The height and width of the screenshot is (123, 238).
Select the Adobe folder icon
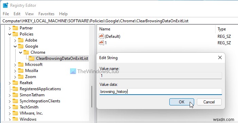[x=21, y=40]
